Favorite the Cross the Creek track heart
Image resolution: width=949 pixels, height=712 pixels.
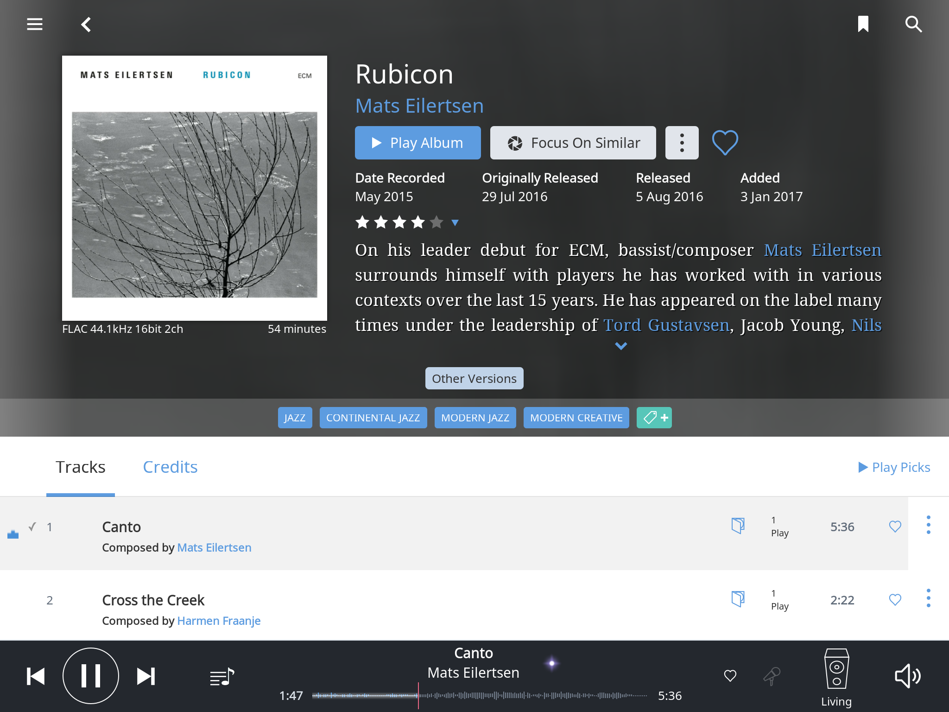click(895, 599)
